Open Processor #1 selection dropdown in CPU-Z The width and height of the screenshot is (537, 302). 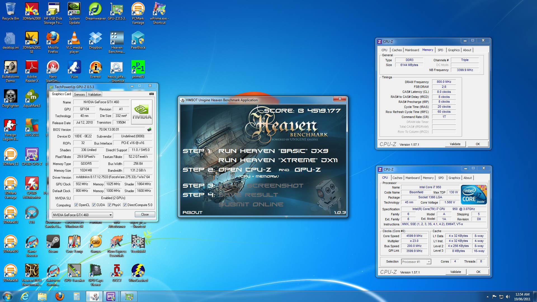point(416,262)
